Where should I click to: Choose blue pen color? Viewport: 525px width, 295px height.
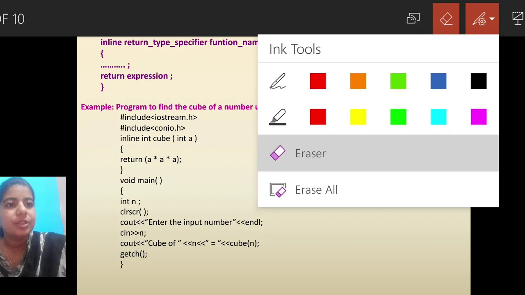(438, 81)
